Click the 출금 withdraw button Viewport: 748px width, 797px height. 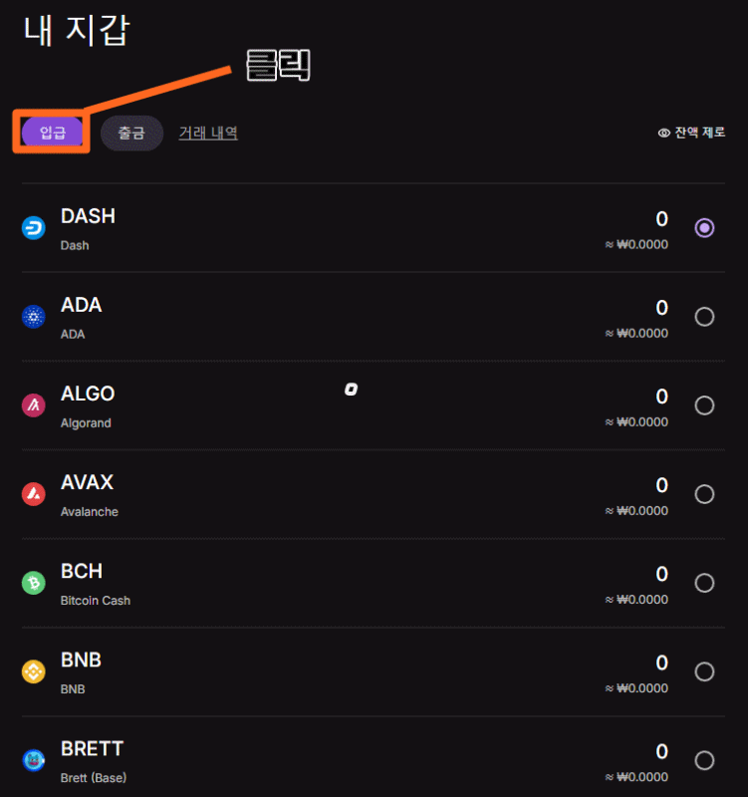tap(131, 133)
